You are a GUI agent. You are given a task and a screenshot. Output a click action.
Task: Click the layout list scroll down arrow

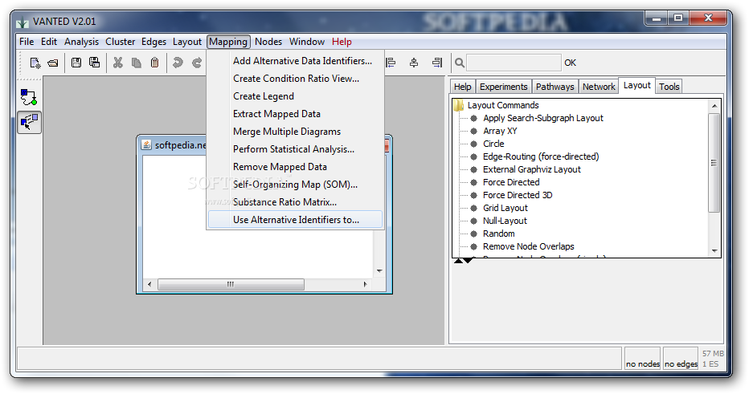(714, 251)
